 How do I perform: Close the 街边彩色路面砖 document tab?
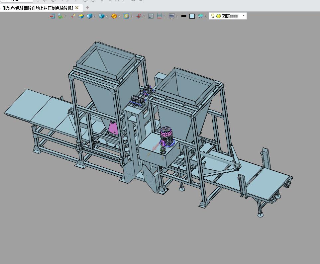(x=77, y=8)
